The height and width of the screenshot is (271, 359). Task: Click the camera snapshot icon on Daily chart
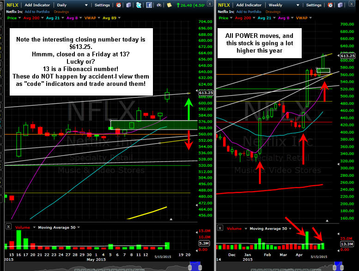[x=159, y=5]
